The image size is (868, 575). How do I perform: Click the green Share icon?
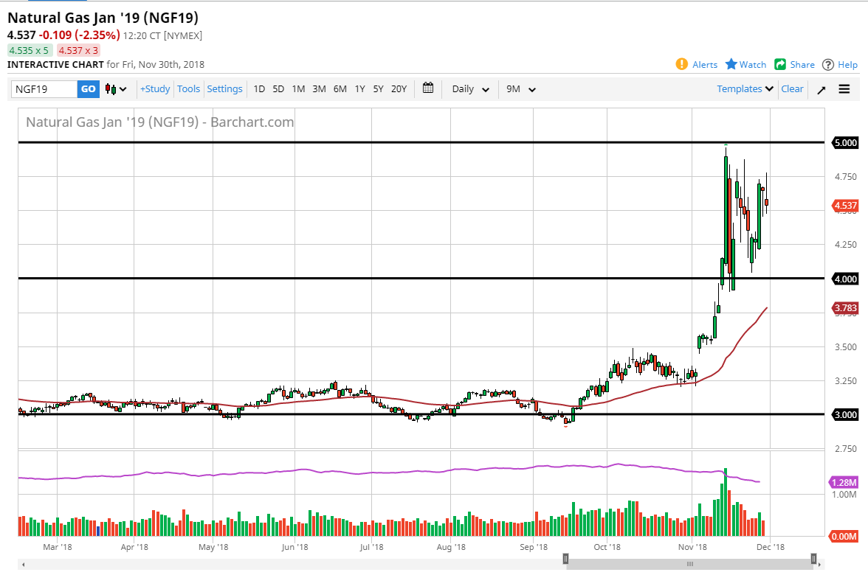[x=780, y=64]
